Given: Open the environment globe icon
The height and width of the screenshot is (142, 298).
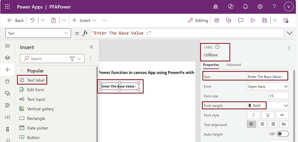Looking at the screenshot, I should [x=216, y=7].
